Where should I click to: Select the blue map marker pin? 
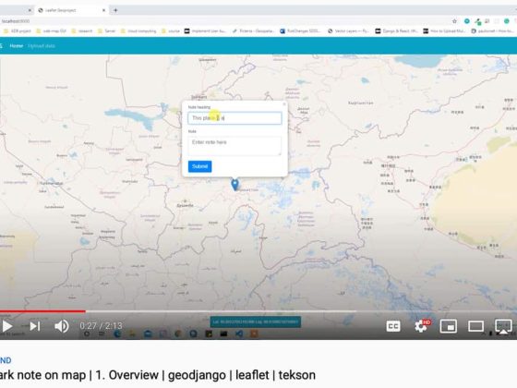[x=234, y=185]
